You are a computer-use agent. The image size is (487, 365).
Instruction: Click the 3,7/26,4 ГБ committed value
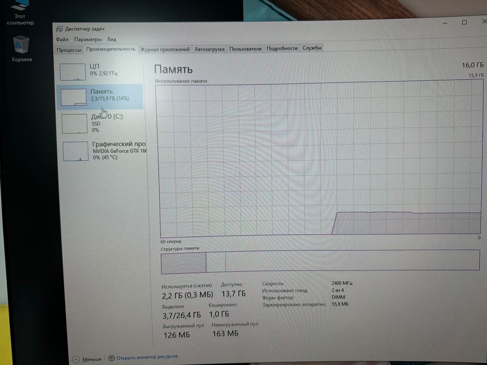tap(182, 315)
